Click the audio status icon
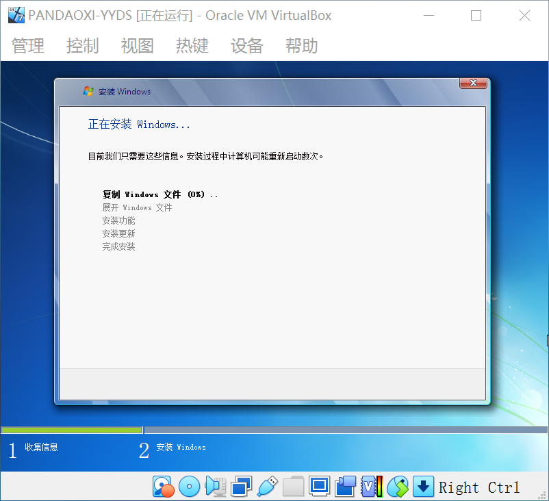 pos(216,487)
